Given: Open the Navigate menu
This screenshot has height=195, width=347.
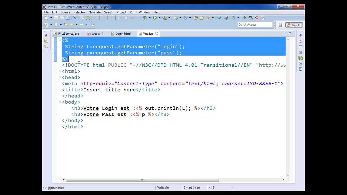Looking at the screenshot, I should (x=95, y=12).
